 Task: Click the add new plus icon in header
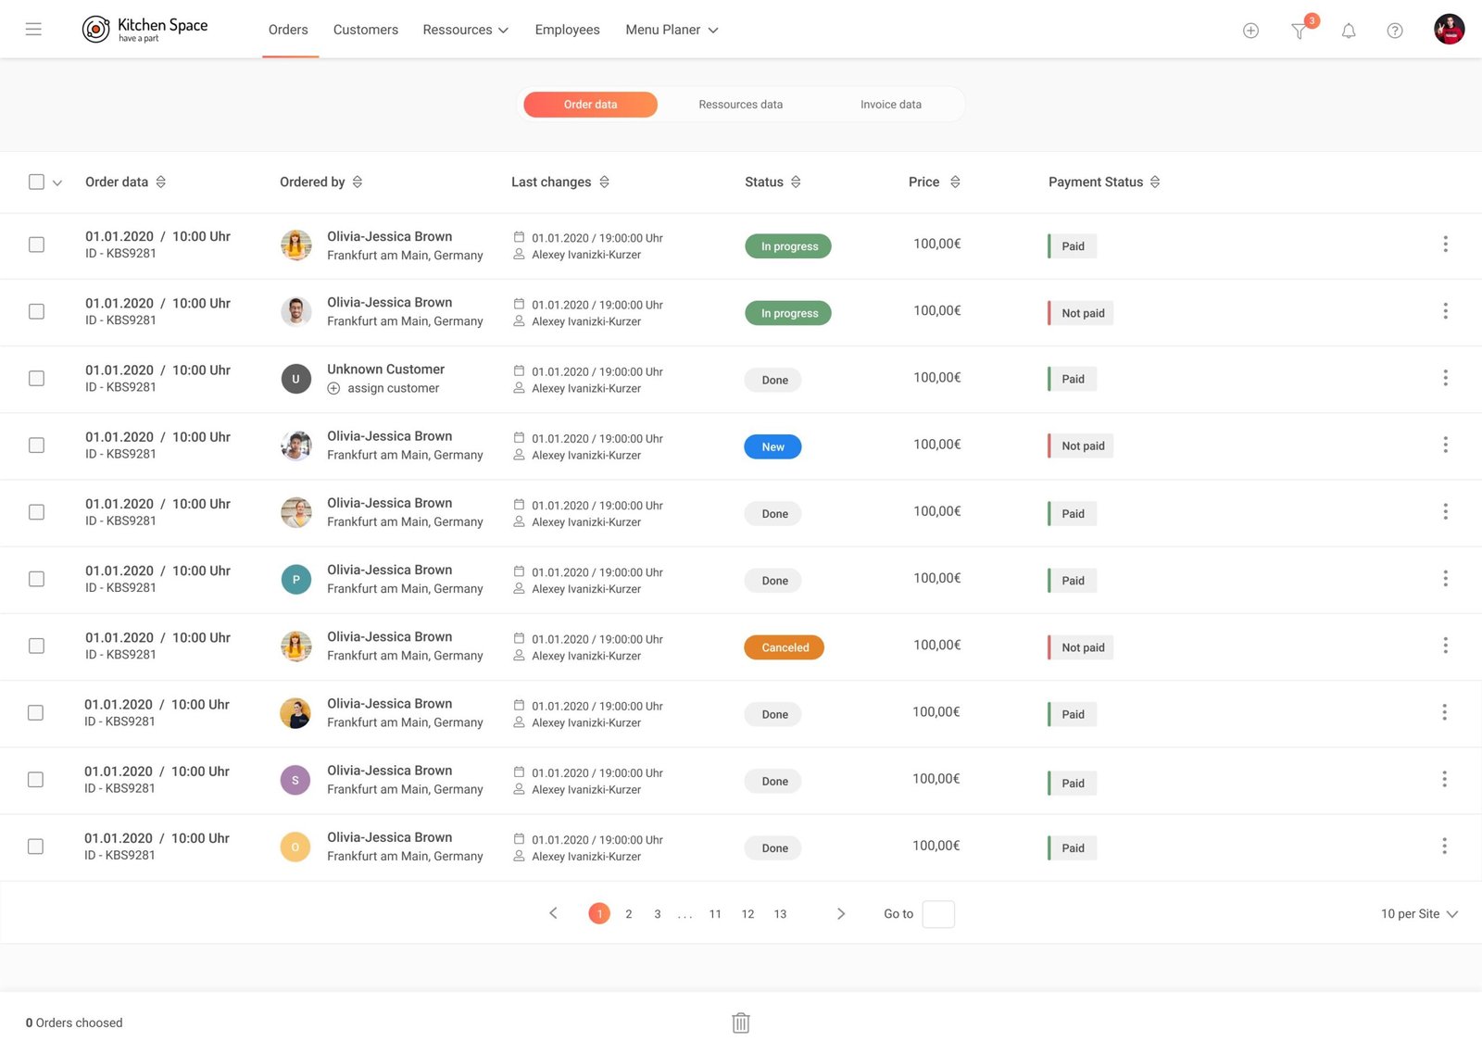point(1250,31)
